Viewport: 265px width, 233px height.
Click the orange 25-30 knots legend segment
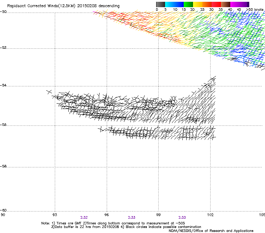[207, 4]
